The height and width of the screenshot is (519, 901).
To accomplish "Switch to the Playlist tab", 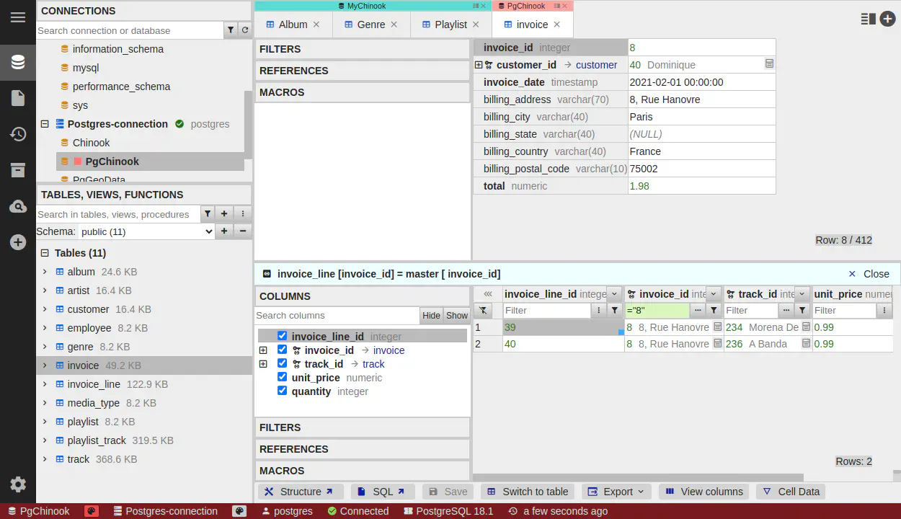I will 450,25.
